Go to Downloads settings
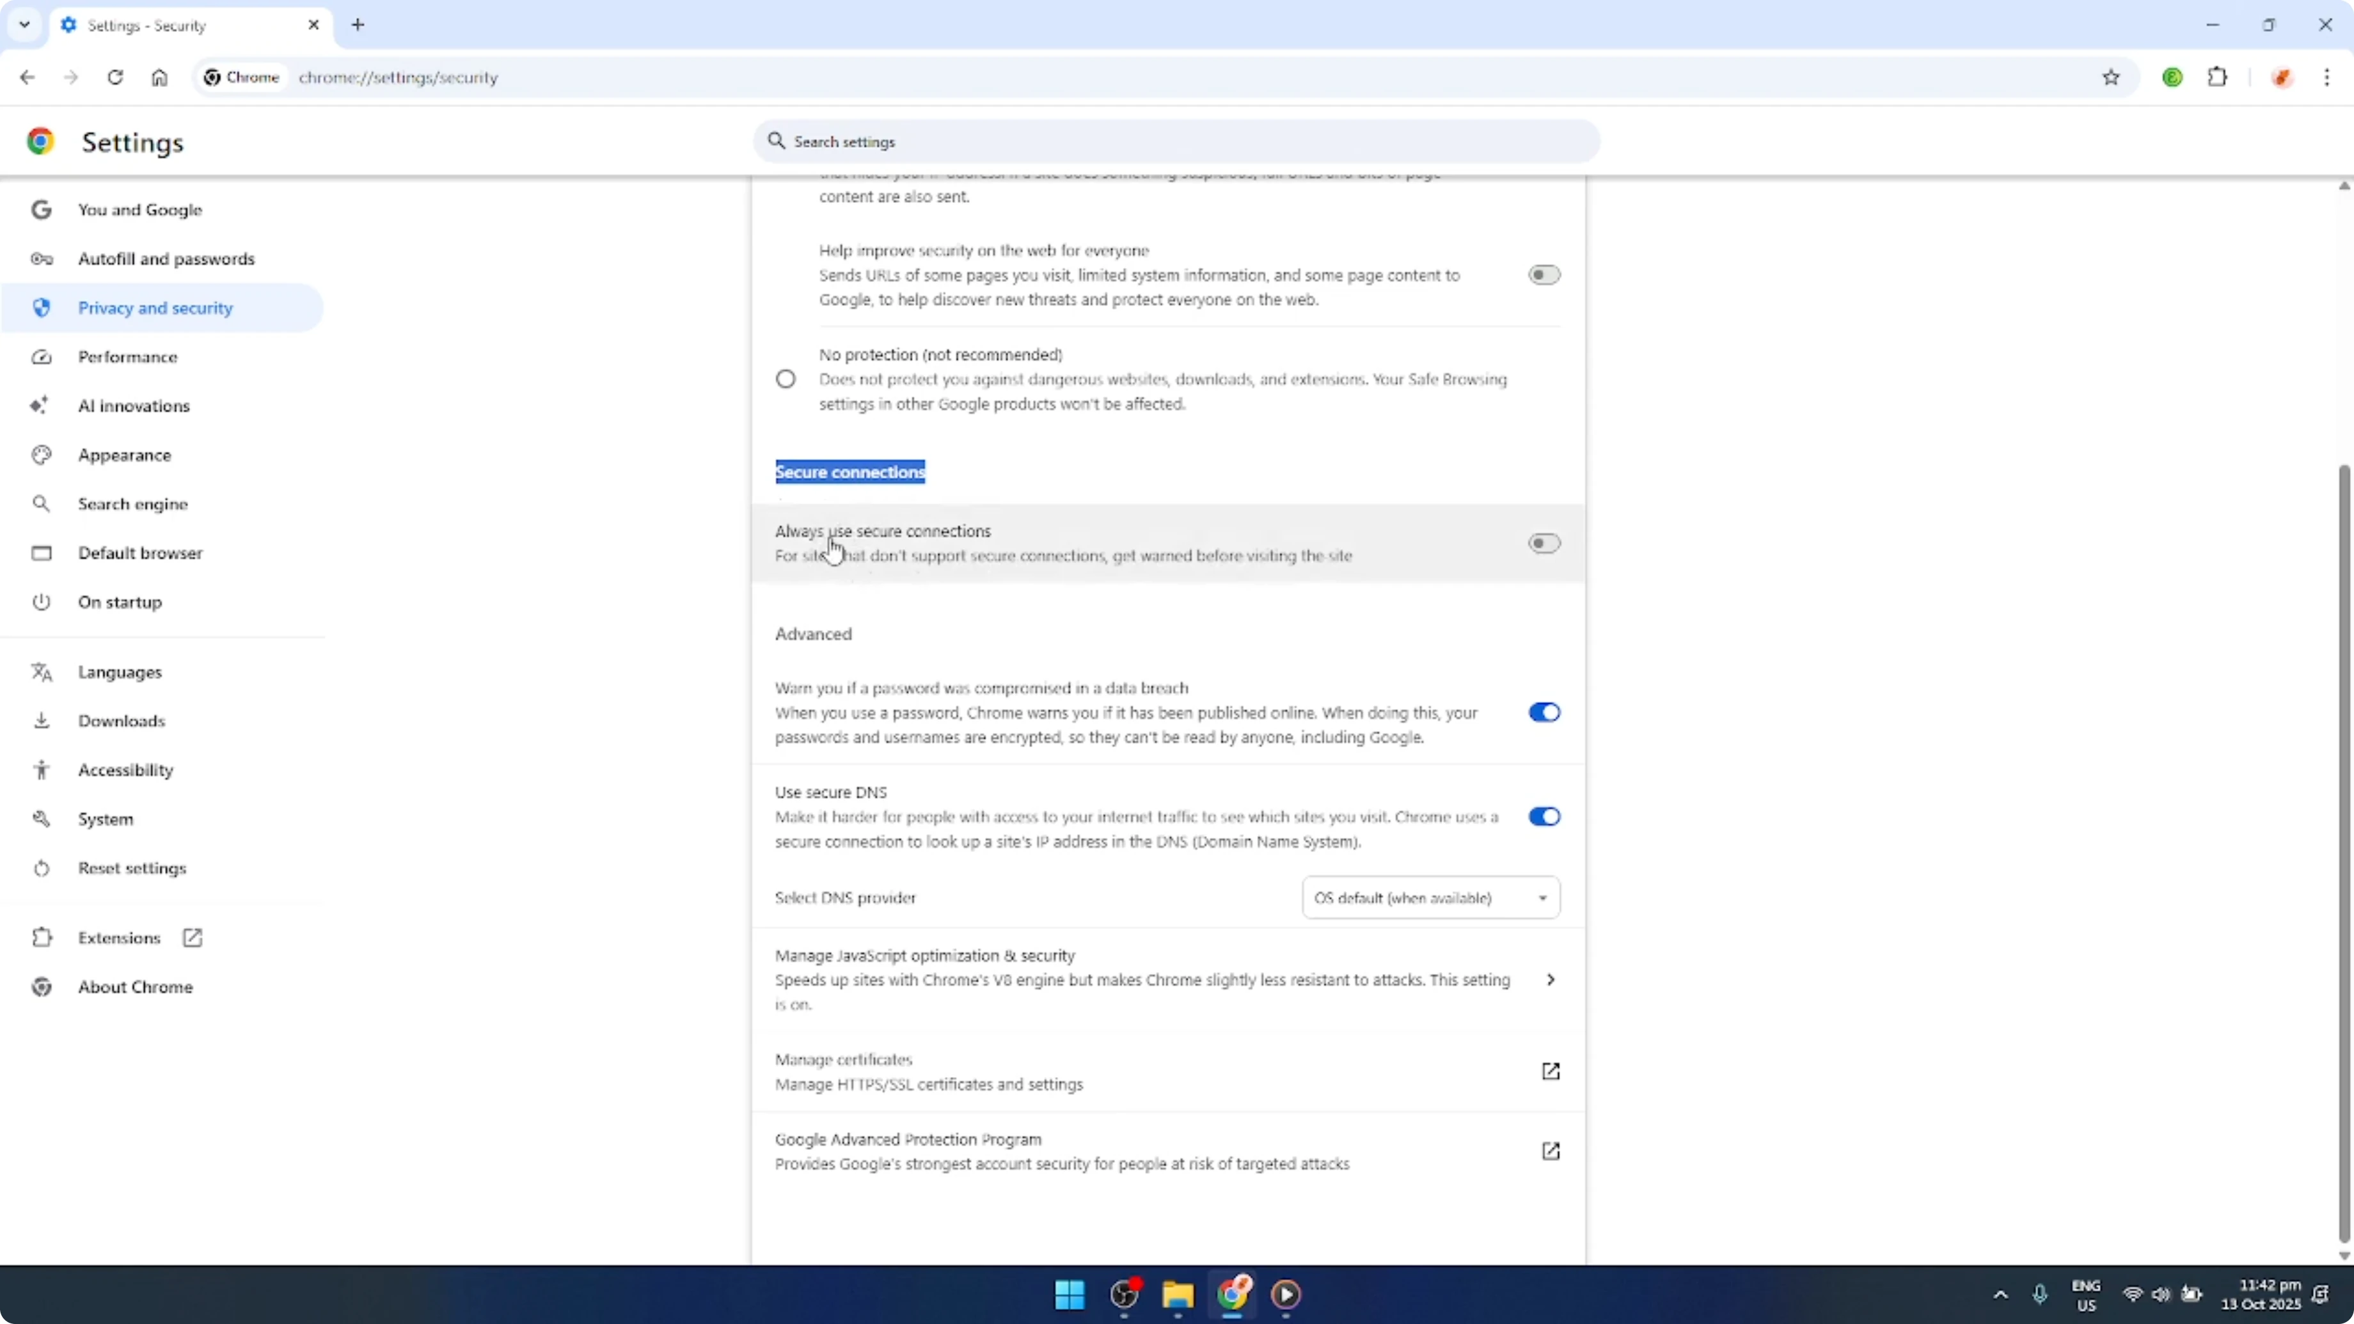The width and height of the screenshot is (2354, 1324). click(122, 720)
